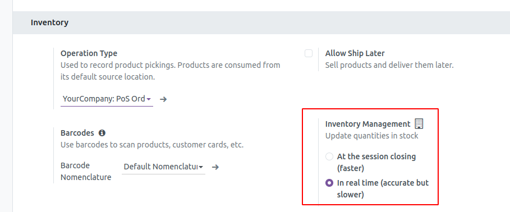Enable the Allow Ship Later checkbox

[x=309, y=53]
